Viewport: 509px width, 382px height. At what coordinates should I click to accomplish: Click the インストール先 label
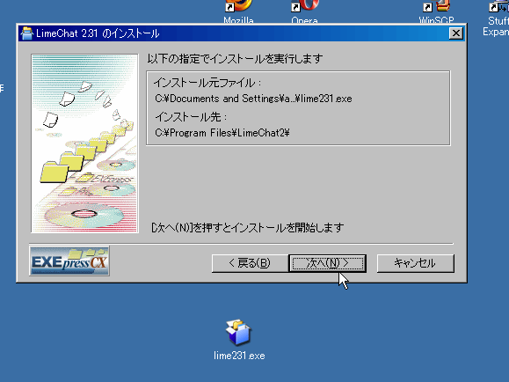pyautogui.click(x=191, y=117)
